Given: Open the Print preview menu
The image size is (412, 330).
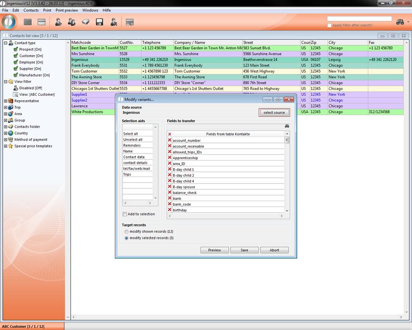Looking at the screenshot, I should tap(67, 10).
